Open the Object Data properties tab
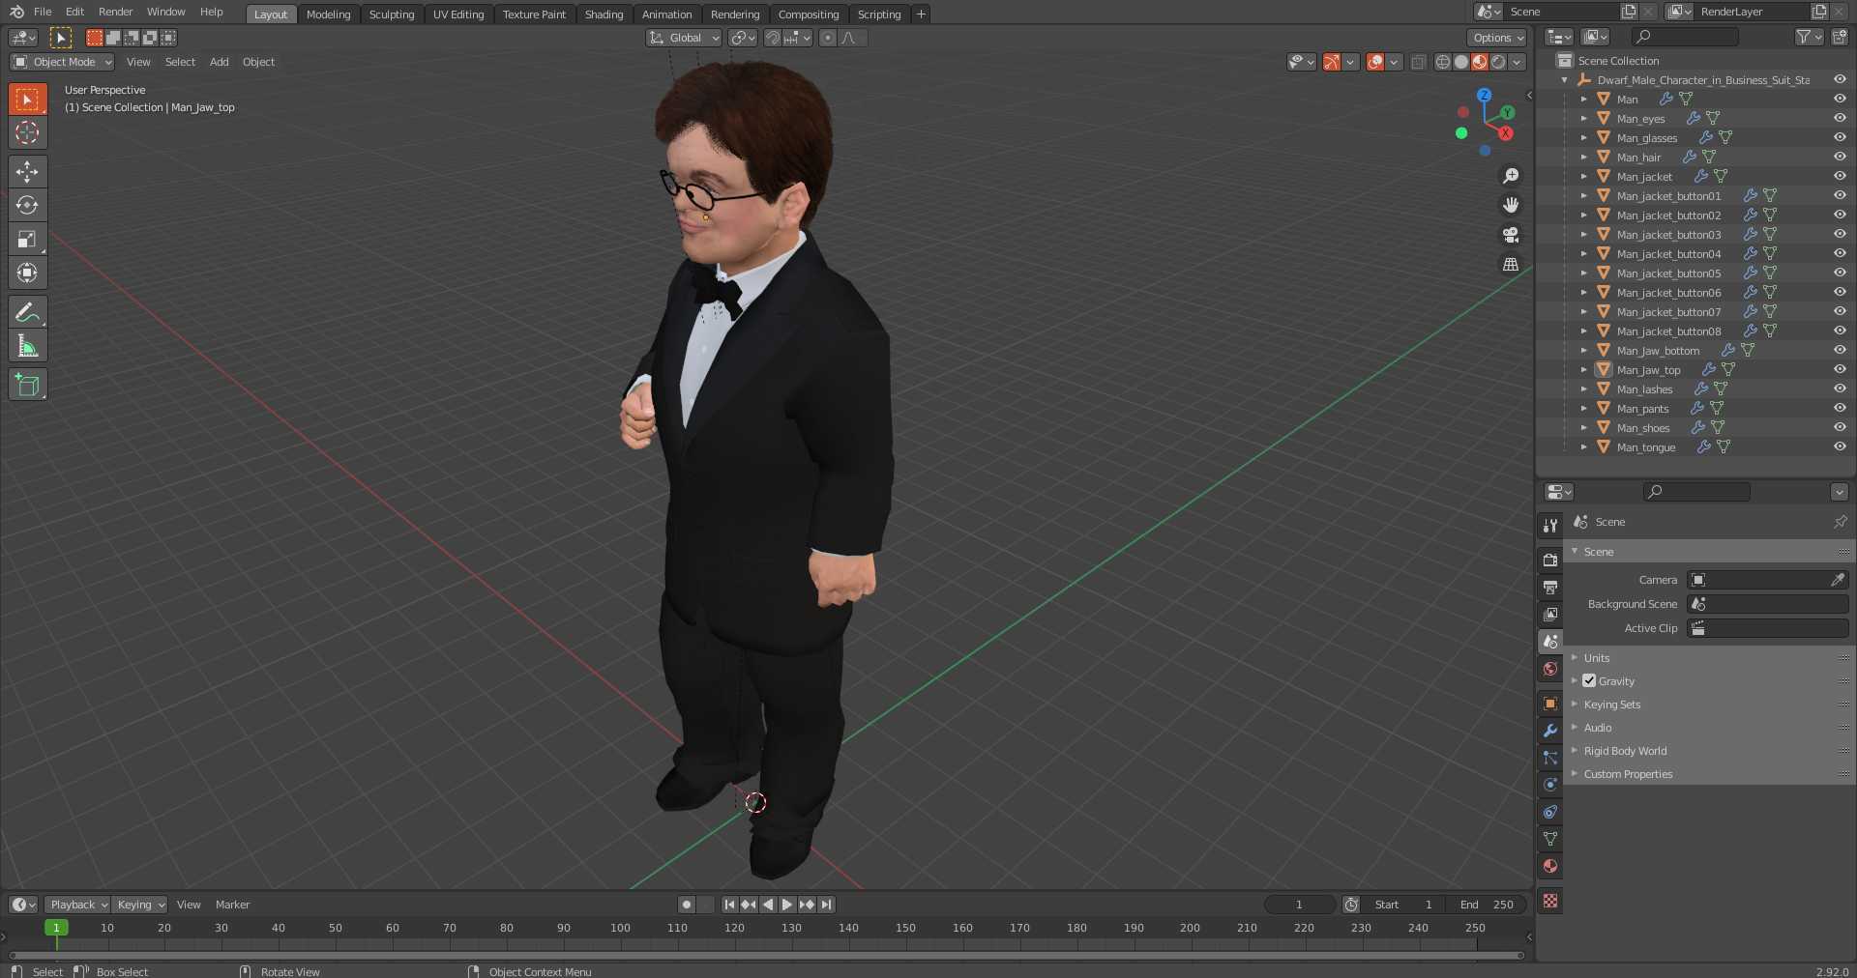This screenshot has height=978, width=1857. click(x=1550, y=839)
